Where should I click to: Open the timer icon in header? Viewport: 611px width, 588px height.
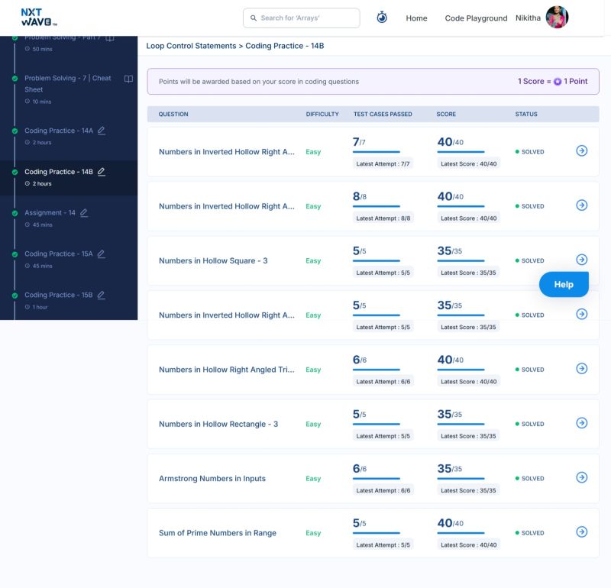(382, 18)
